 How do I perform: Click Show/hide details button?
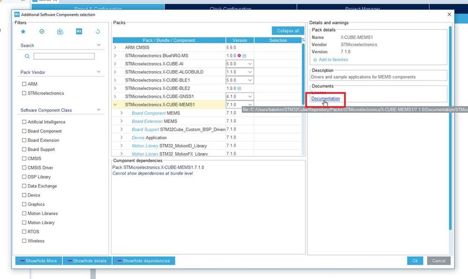click(87, 261)
